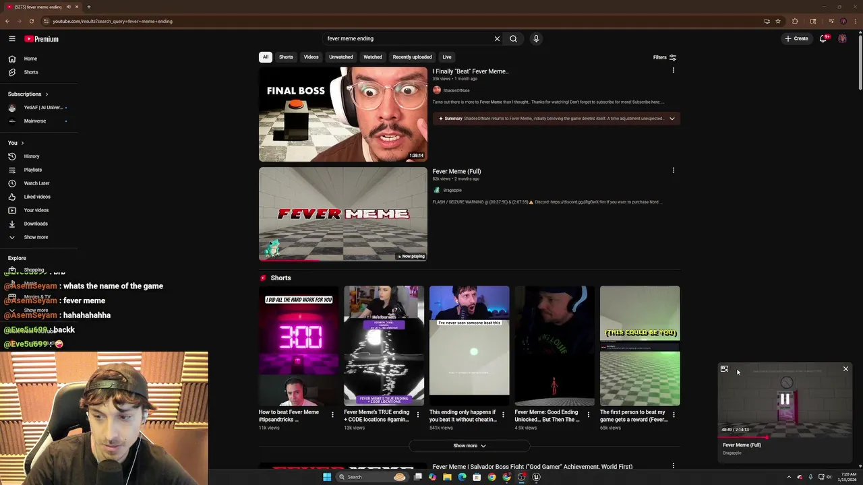This screenshot has width=863, height=485.
Task: Open the YouTube hamburger guide menu
Action: 12,39
